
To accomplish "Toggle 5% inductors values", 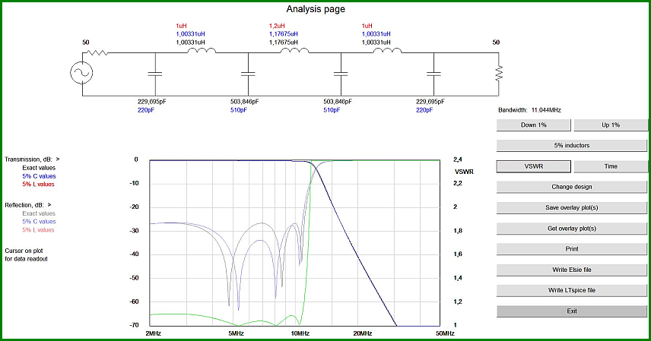I will (x=572, y=146).
